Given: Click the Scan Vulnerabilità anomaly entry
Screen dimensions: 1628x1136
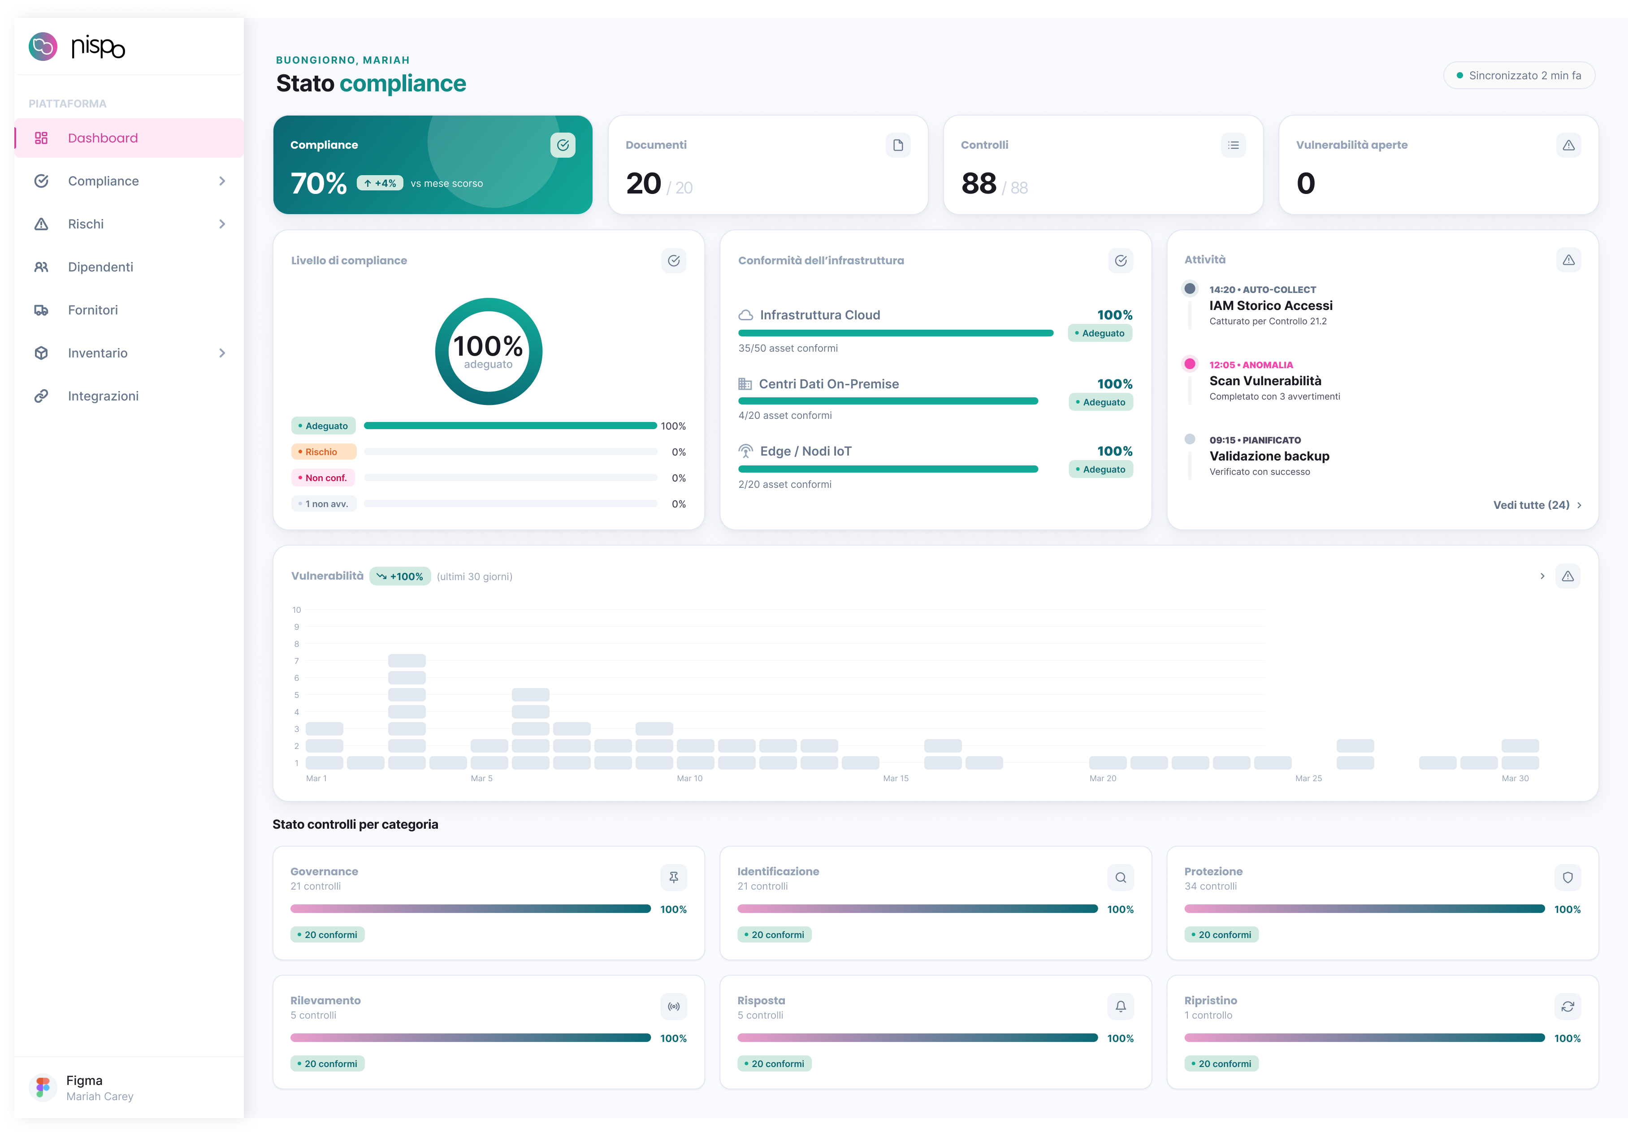Looking at the screenshot, I should (1274, 381).
